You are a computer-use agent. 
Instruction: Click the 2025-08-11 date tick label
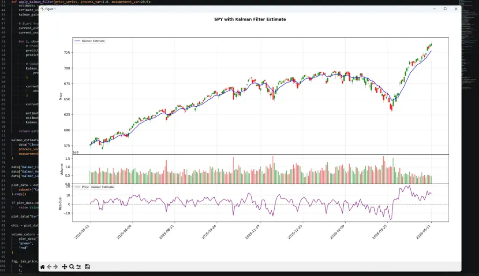point(167,232)
